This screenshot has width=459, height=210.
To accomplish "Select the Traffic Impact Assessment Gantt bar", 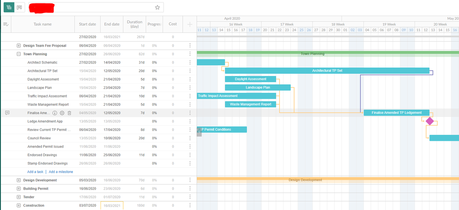I will [236, 96].
